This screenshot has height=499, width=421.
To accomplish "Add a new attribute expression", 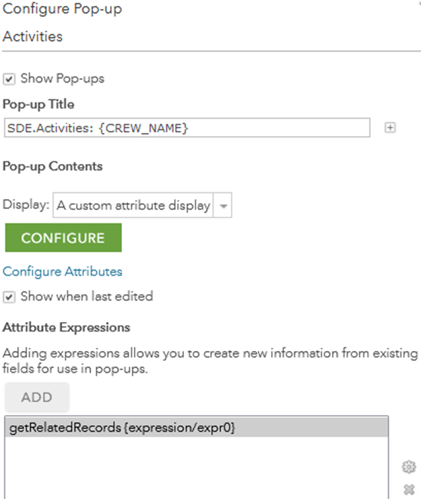I will pyautogui.click(x=37, y=397).
